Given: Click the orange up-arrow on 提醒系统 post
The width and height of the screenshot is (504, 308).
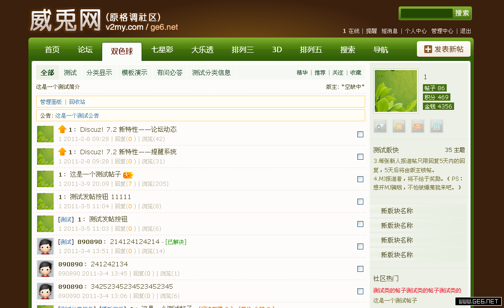Looking at the screenshot, I should tap(62, 151).
